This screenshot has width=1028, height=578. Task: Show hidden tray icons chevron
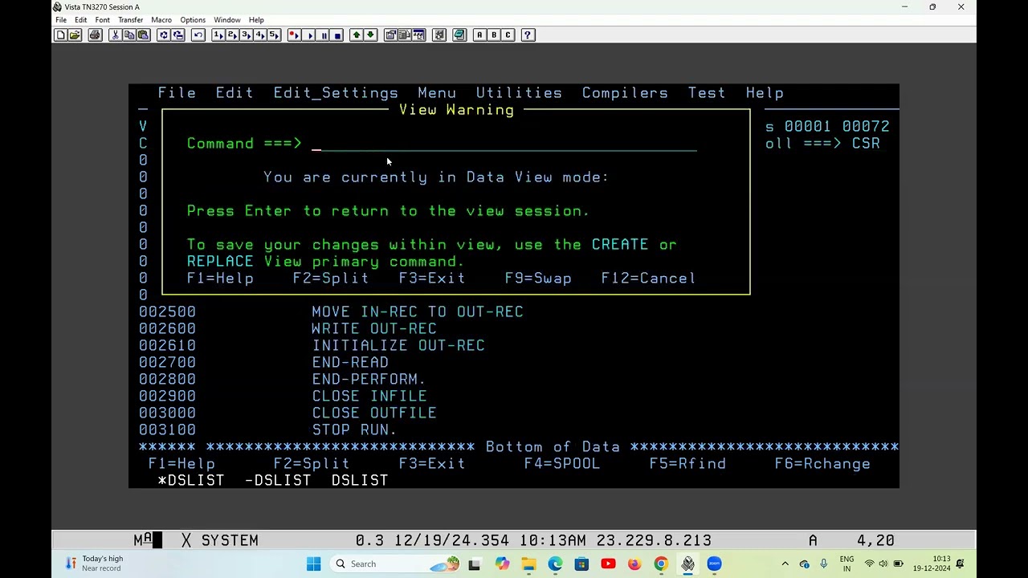[785, 564]
